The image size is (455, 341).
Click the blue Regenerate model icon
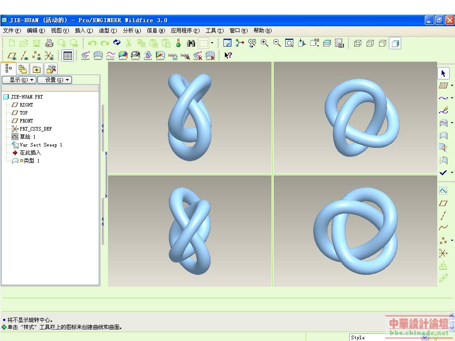(x=117, y=43)
